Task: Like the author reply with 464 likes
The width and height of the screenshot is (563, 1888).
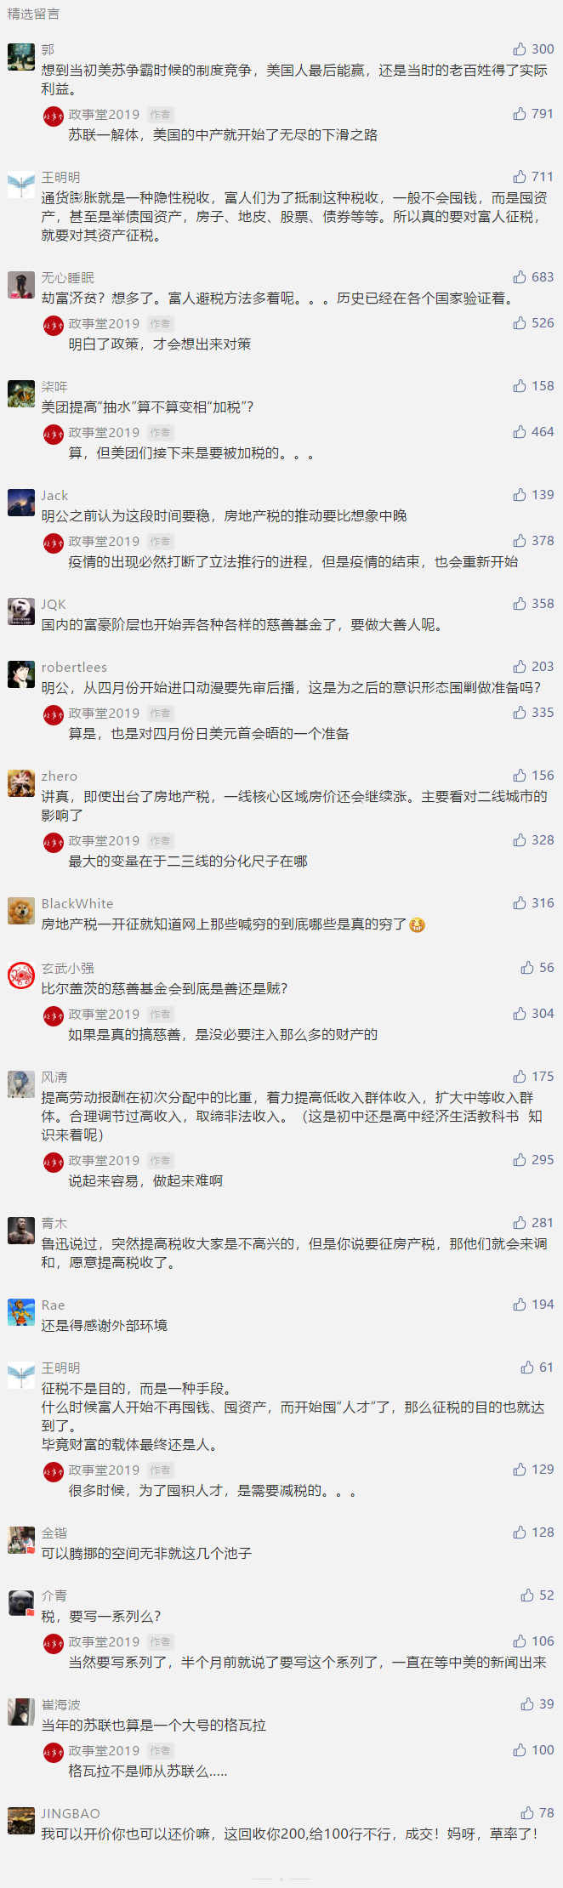Action: coord(520,432)
